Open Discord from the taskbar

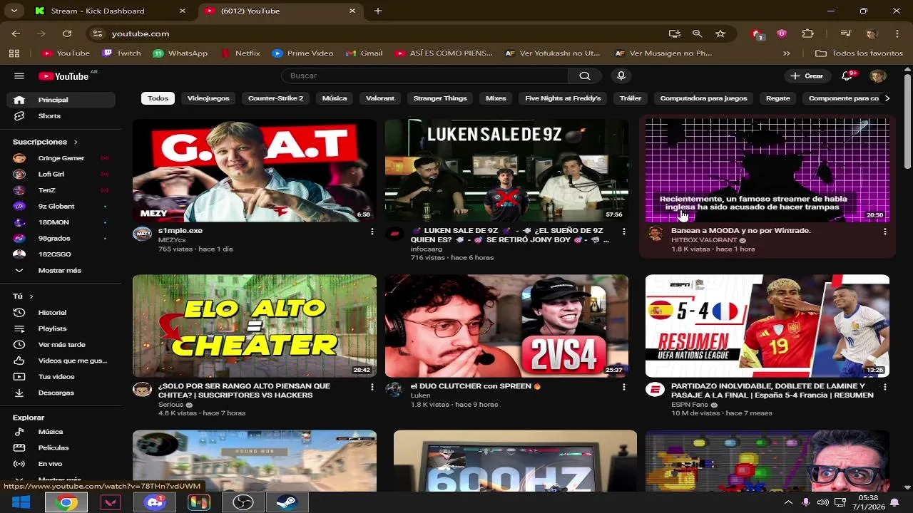pos(155,502)
